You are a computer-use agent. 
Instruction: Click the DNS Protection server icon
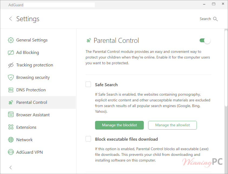(11, 90)
